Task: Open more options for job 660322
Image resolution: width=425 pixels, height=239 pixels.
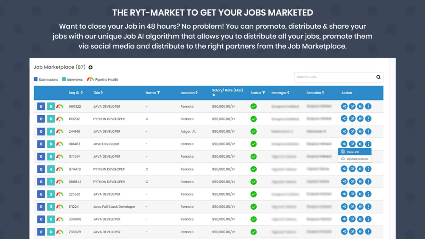Action: [368, 106]
